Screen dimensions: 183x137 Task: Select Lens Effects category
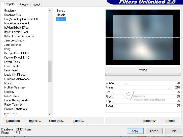[x=12, y=66]
